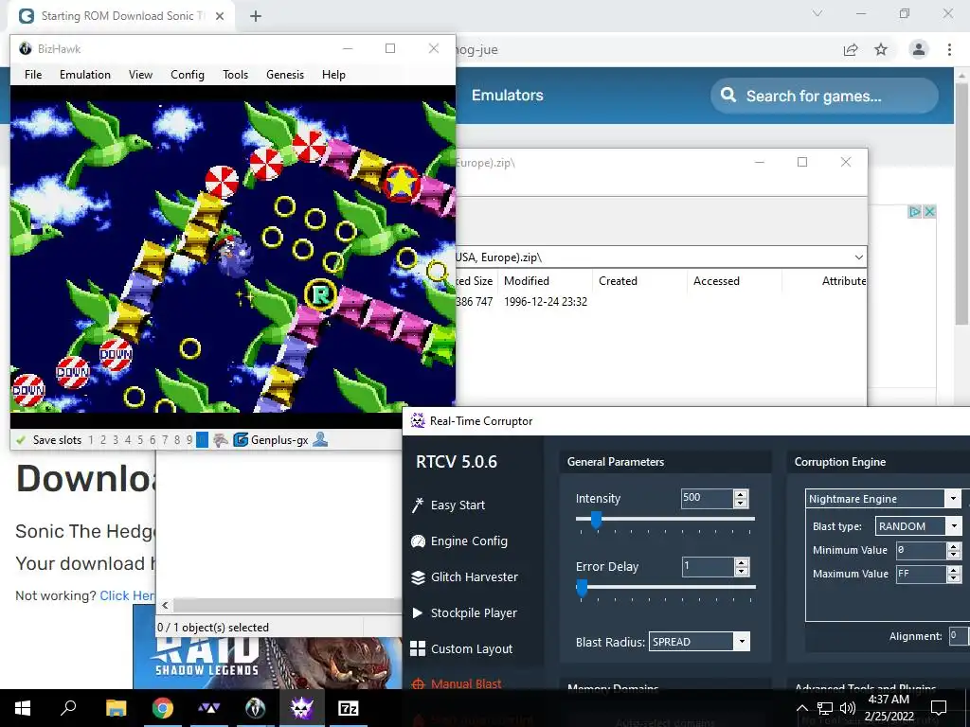Switch to Real-Time Corruptor taskbar icon
This screenshot has width=970, height=727.
(x=302, y=708)
